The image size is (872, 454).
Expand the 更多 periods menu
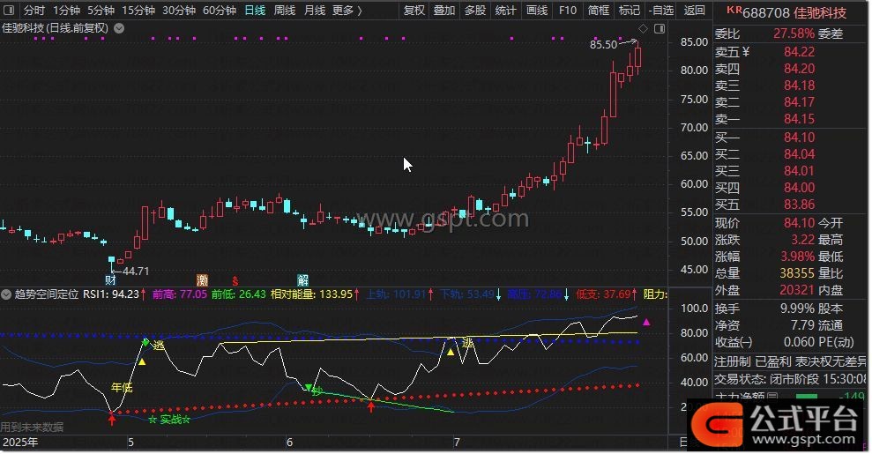(347, 11)
